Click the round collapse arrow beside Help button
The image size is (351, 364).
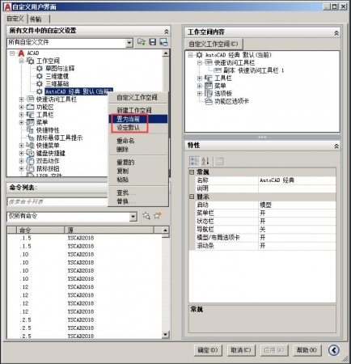click(x=333, y=350)
